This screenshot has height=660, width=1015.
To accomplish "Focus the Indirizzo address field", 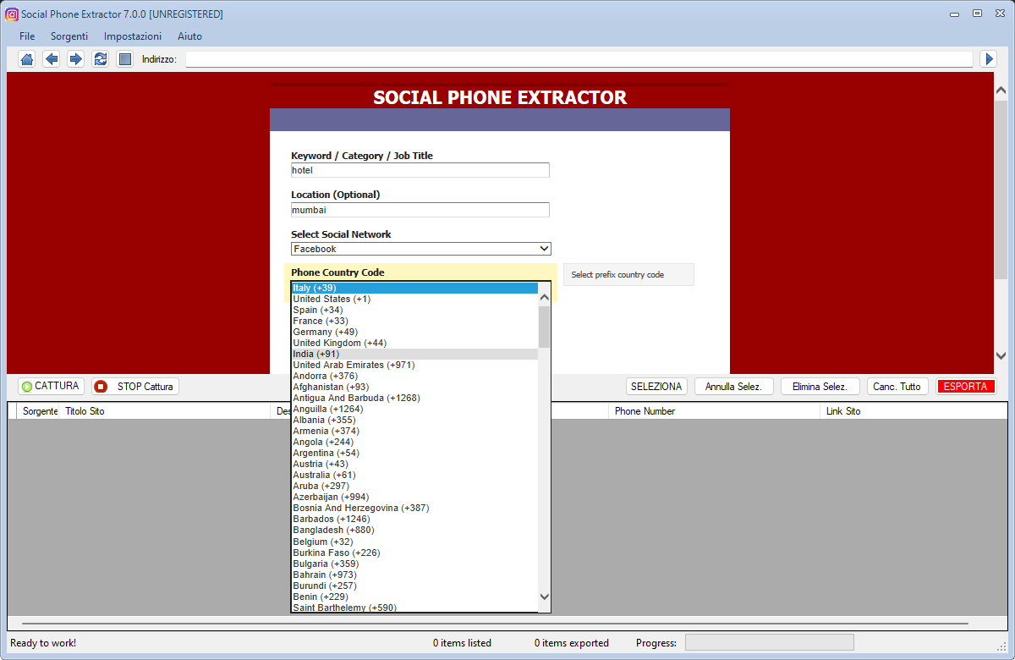I will (579, 59).
